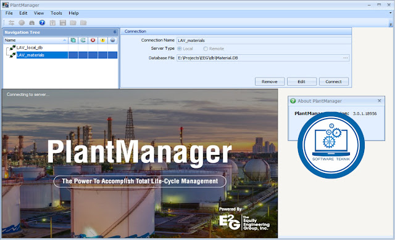The width and height of the screenshot is (395, 240).
Task: Click the 'Connecting to server...' status text
Action: 28,94
